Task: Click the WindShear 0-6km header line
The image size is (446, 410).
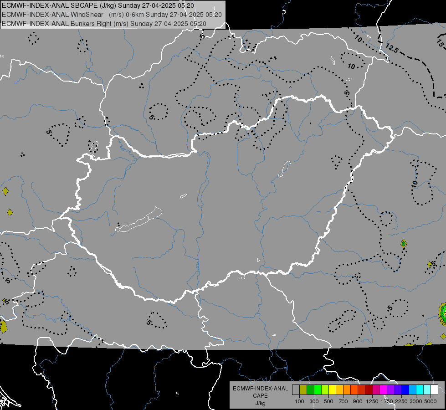Action: [112, 15]
